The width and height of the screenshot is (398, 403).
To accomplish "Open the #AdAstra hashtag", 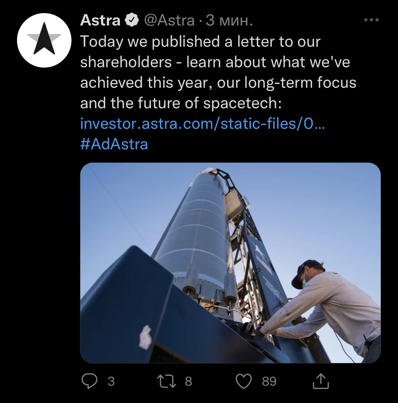I will pyautogui.click(x=114, y=144).
